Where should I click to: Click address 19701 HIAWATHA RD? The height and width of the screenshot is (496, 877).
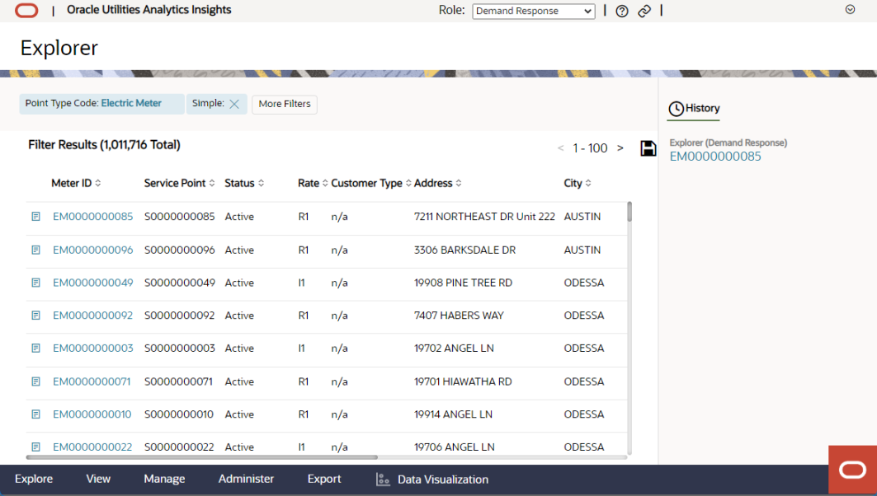coord(463,381)
